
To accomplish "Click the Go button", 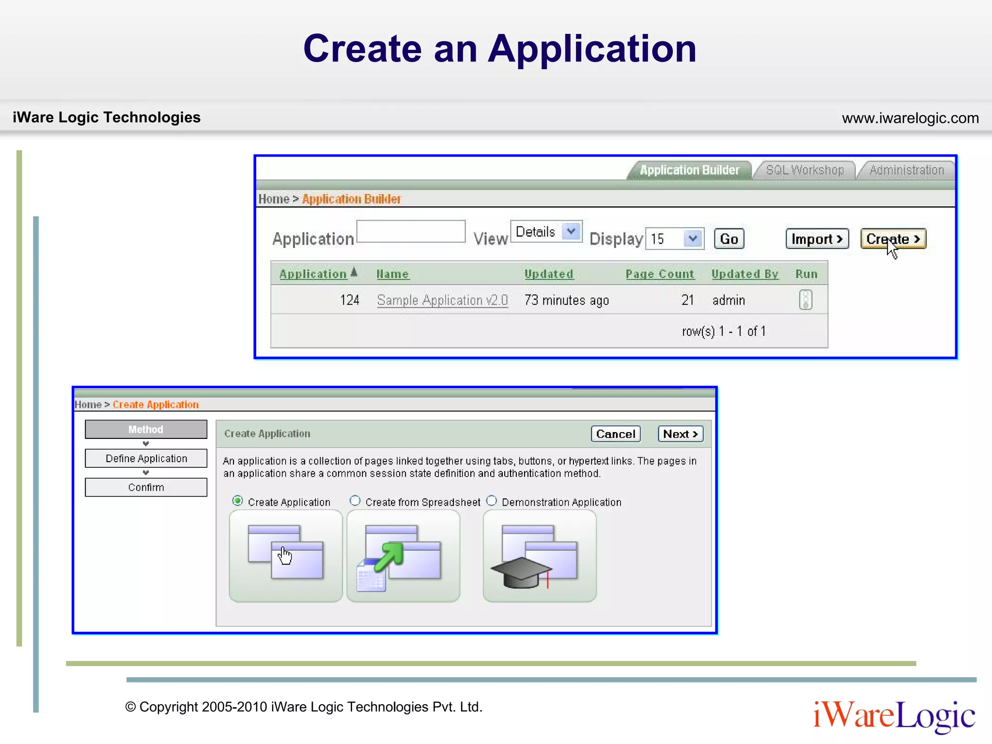I will pos(729,239).
